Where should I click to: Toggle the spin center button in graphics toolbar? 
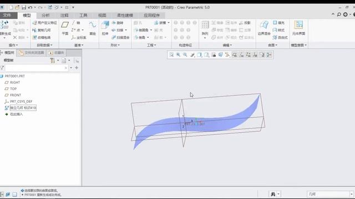269,55
